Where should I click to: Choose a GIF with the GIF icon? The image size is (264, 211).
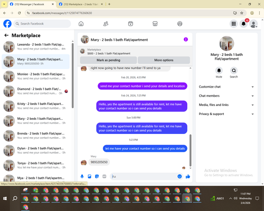[105, 176]
